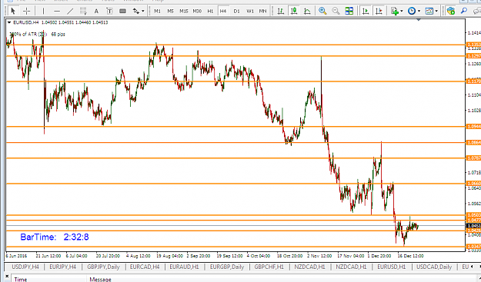Display chart as bar chart

pyautogui.click(x=280, y=11)
